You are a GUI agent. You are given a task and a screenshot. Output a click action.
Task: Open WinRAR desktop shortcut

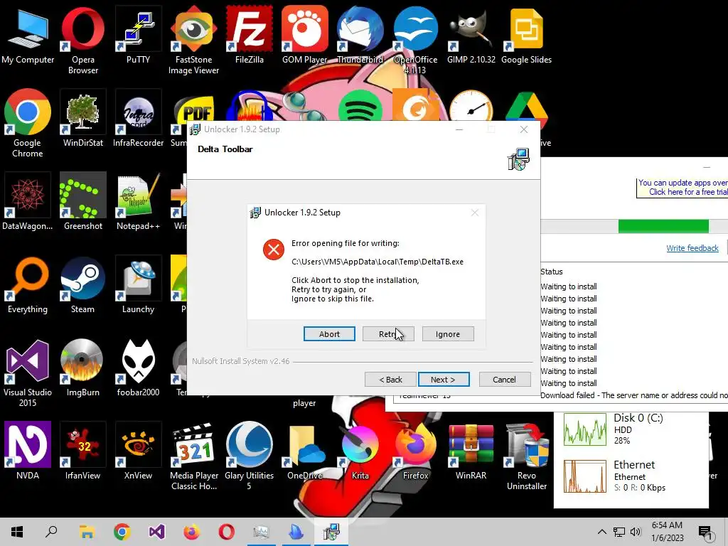471,451
